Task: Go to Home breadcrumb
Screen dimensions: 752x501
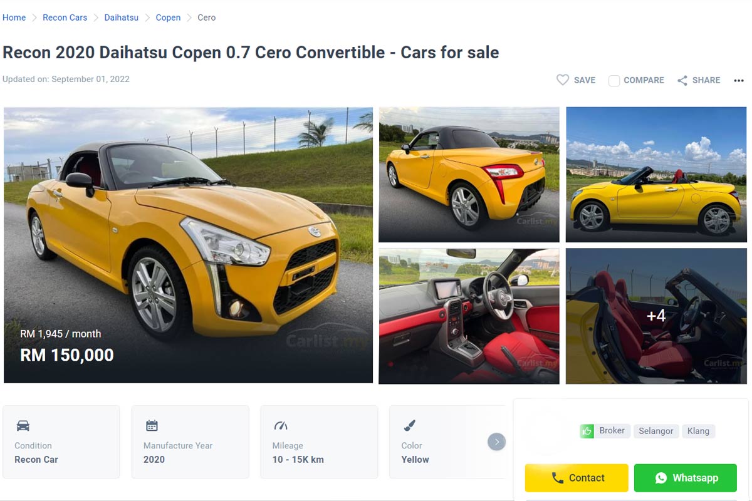Action: [x=14, y=18]
